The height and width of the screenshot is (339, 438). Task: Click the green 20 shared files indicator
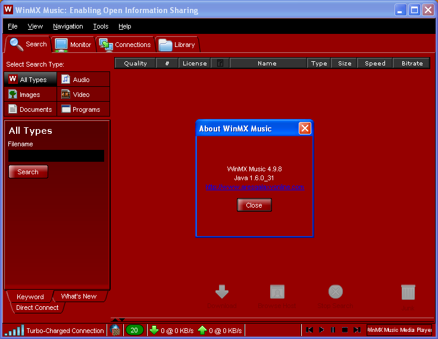(x=134, y=330)
